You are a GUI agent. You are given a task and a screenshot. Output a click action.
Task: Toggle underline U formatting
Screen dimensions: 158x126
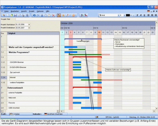tap(144, 15)
